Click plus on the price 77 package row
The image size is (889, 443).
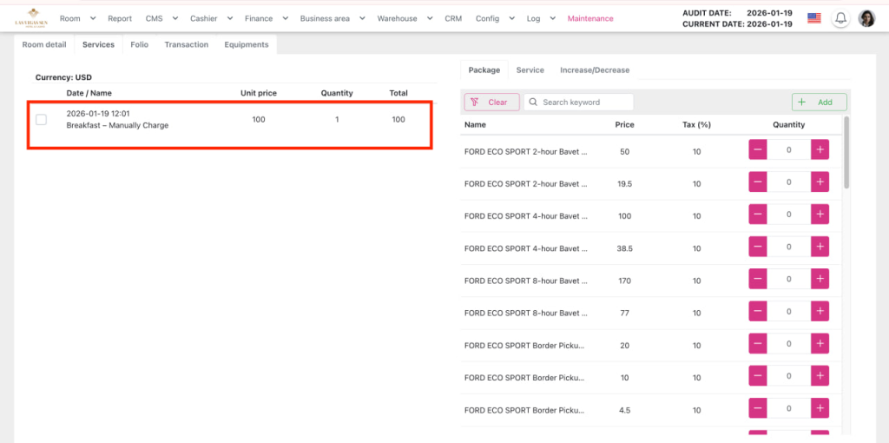click(820, 312)
